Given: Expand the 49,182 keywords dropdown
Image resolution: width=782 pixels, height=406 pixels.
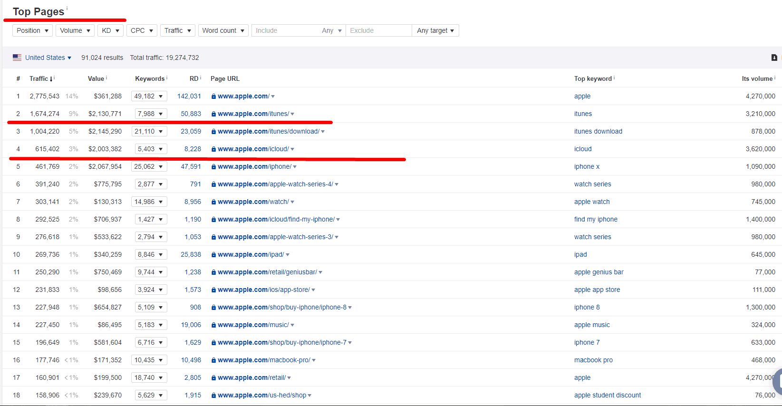Looking at the screenshot, I should click(x=149, y=96).
